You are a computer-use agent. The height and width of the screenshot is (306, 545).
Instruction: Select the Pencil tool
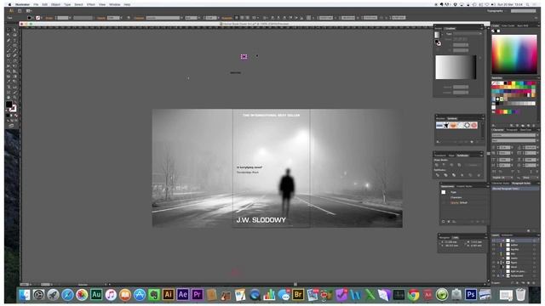point(14,51)
